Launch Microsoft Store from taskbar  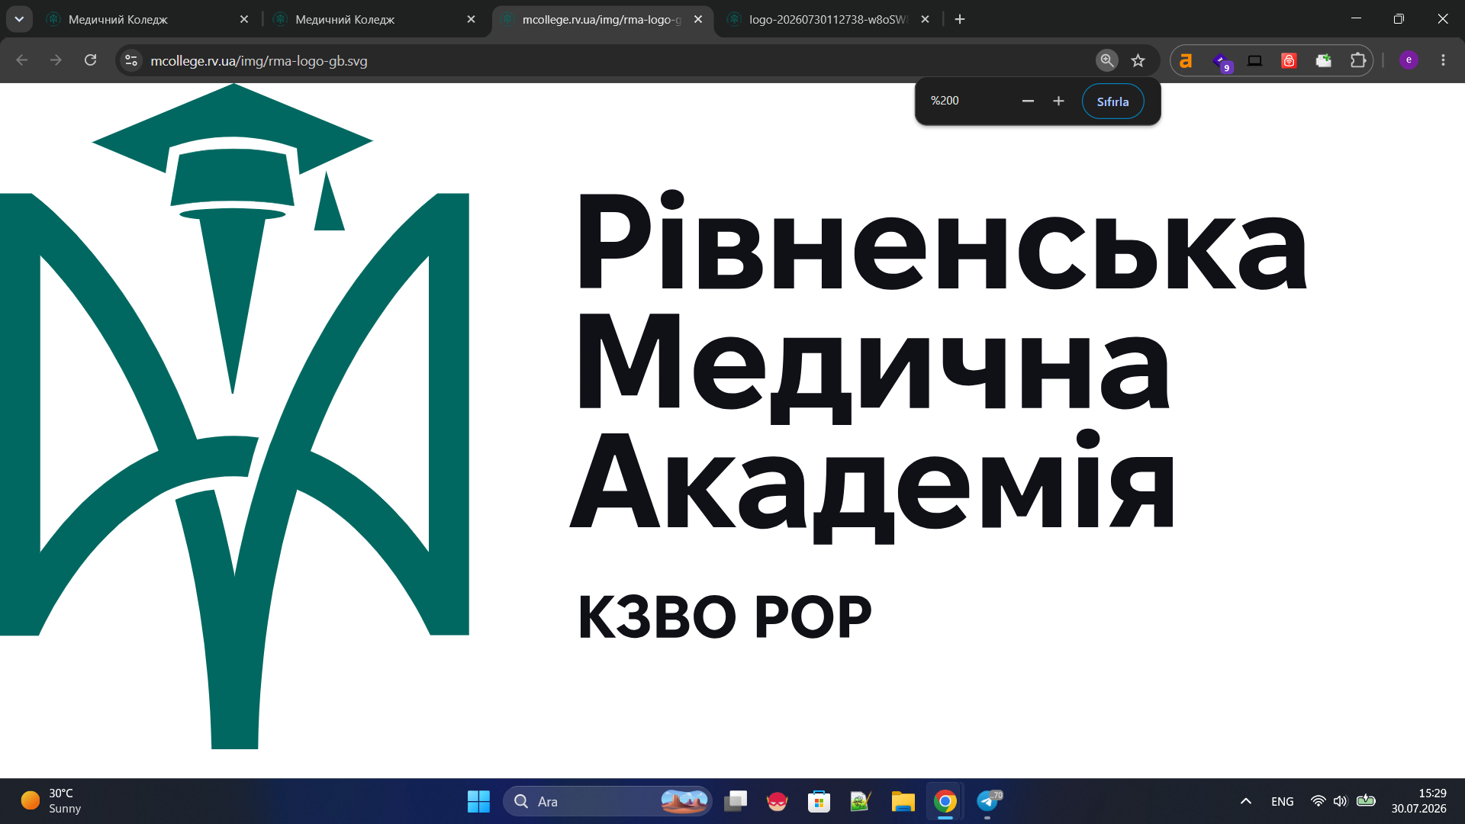click(819, 801)
